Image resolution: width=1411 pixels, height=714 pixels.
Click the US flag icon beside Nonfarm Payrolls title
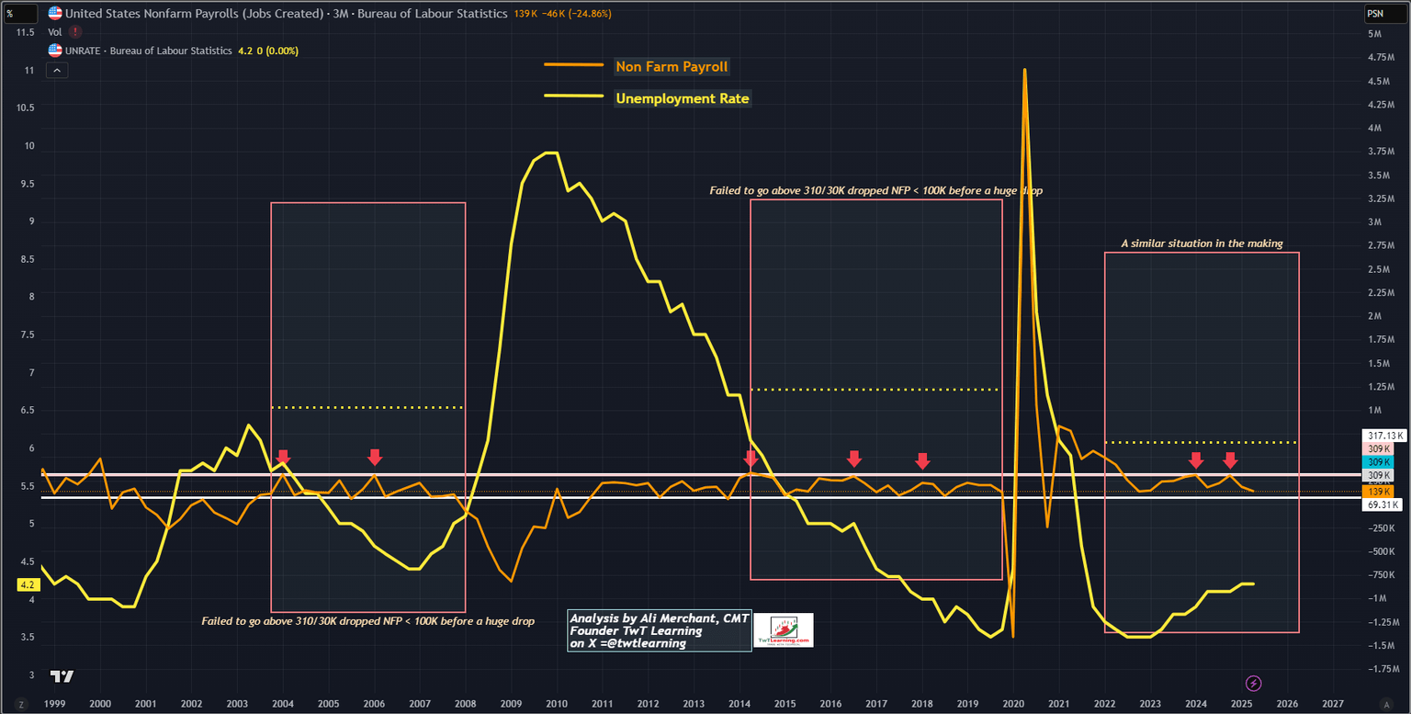coord(55,14)
